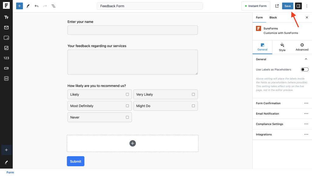The height and width of the screenshot is (176, 312).
Task: Select the Edit pencil tool icon
Action: click(28, 6)
